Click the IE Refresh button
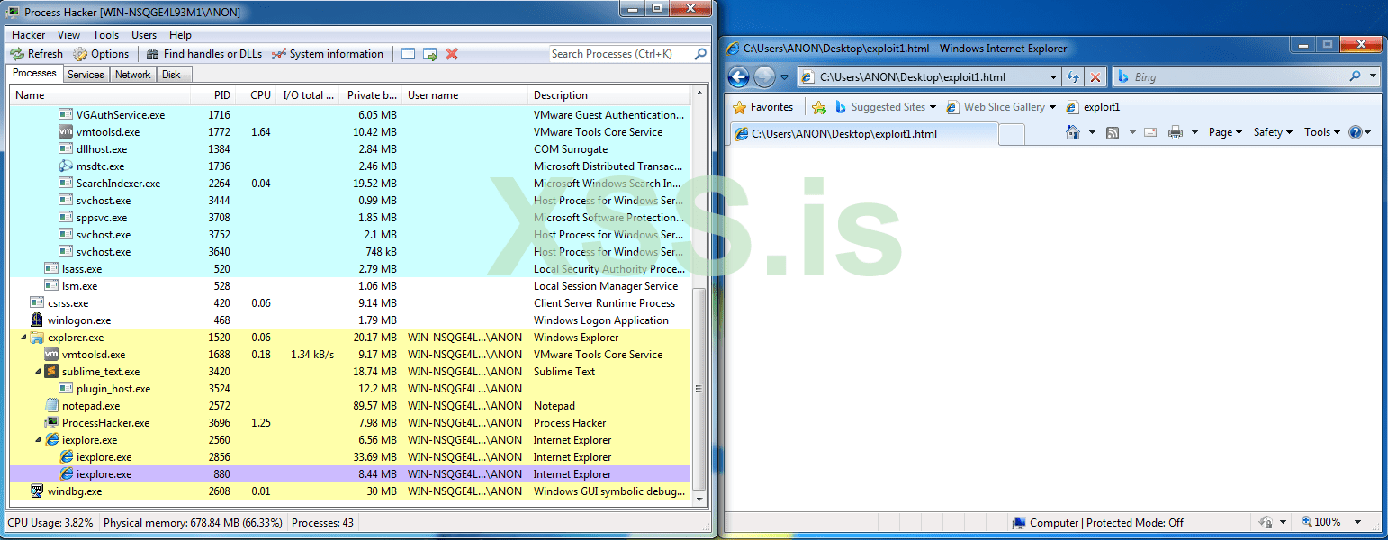 click(x=1073, y=77)
